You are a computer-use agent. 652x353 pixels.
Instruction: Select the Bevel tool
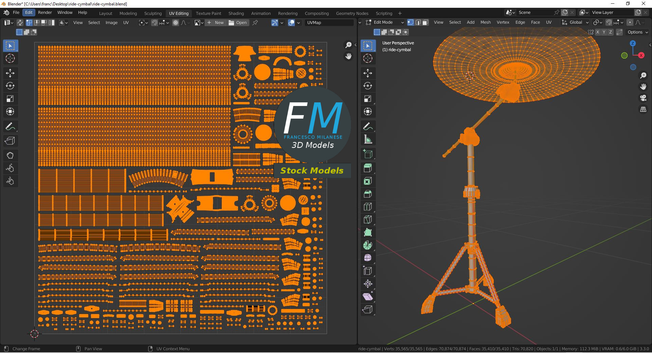point(368,194)
